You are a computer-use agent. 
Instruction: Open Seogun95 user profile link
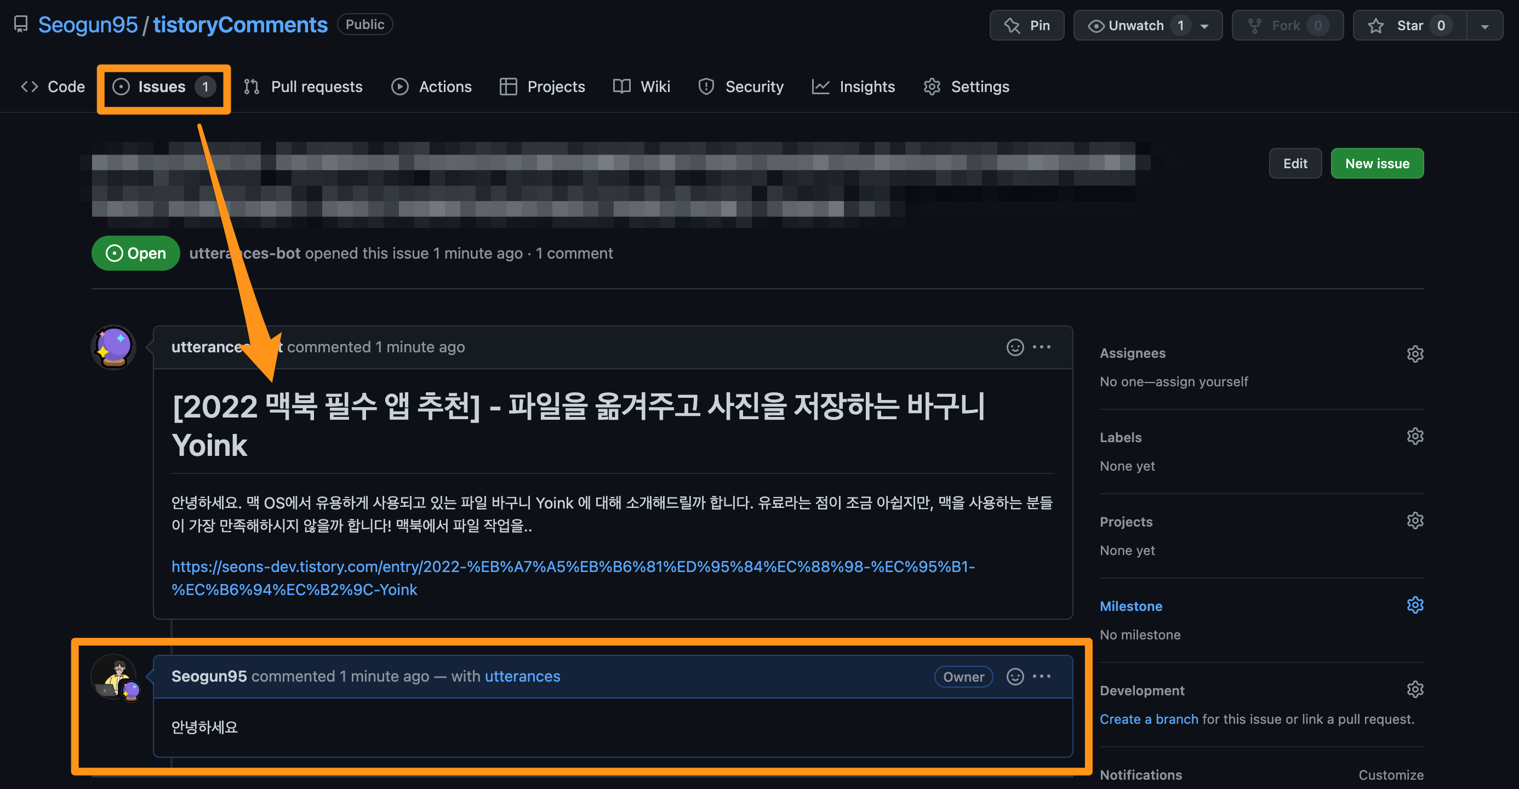point(88,25)
